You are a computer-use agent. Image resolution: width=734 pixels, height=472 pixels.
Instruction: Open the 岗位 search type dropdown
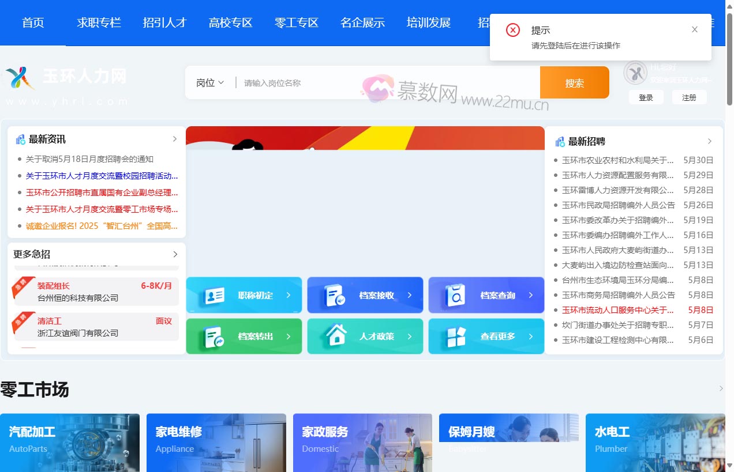209,82
